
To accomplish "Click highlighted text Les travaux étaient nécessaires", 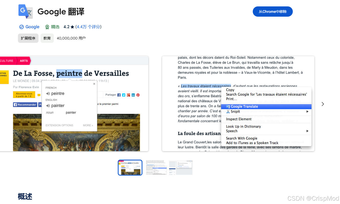I will tap(206, 86).
